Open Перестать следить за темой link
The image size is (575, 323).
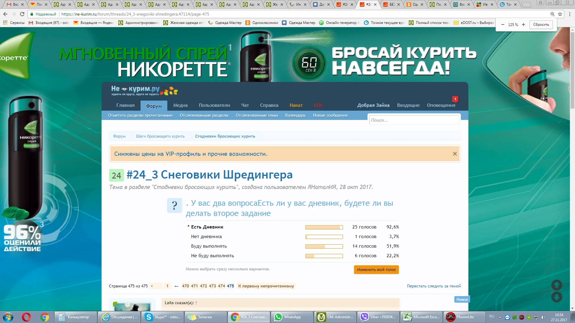tap(434, 286)
